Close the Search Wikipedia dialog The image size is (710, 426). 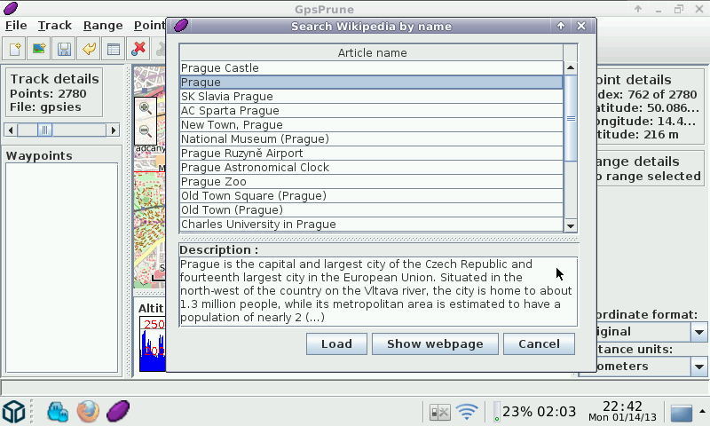(x=581, y=26)
